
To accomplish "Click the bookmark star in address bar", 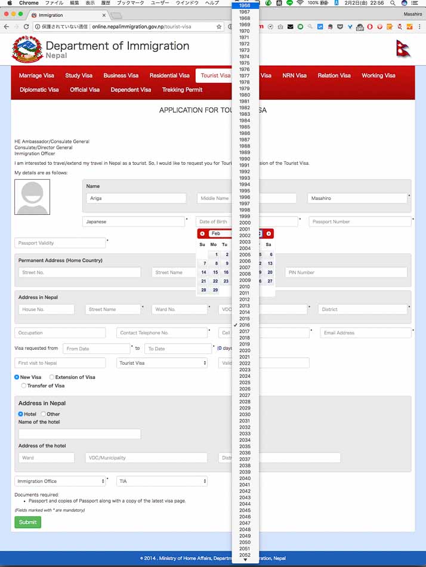I will tap(219, 27).
